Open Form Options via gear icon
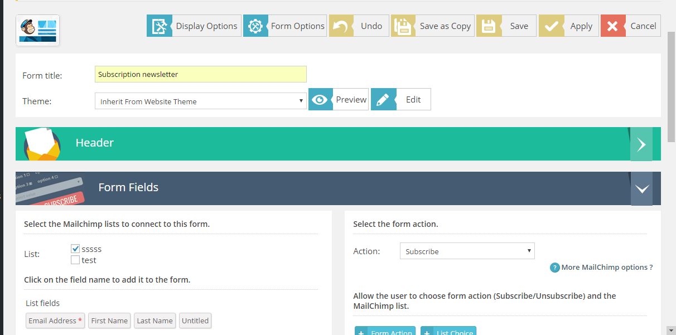676x335 pixels. (255, 26)
